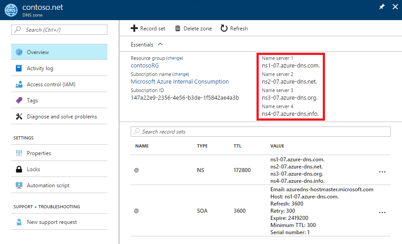Click the Overview globe icon
Image resolution: width=402 pixels, height=244 pixels.
point(19,52)
